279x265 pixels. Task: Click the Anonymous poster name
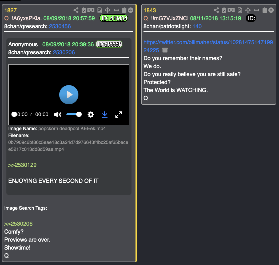point(23,44)
